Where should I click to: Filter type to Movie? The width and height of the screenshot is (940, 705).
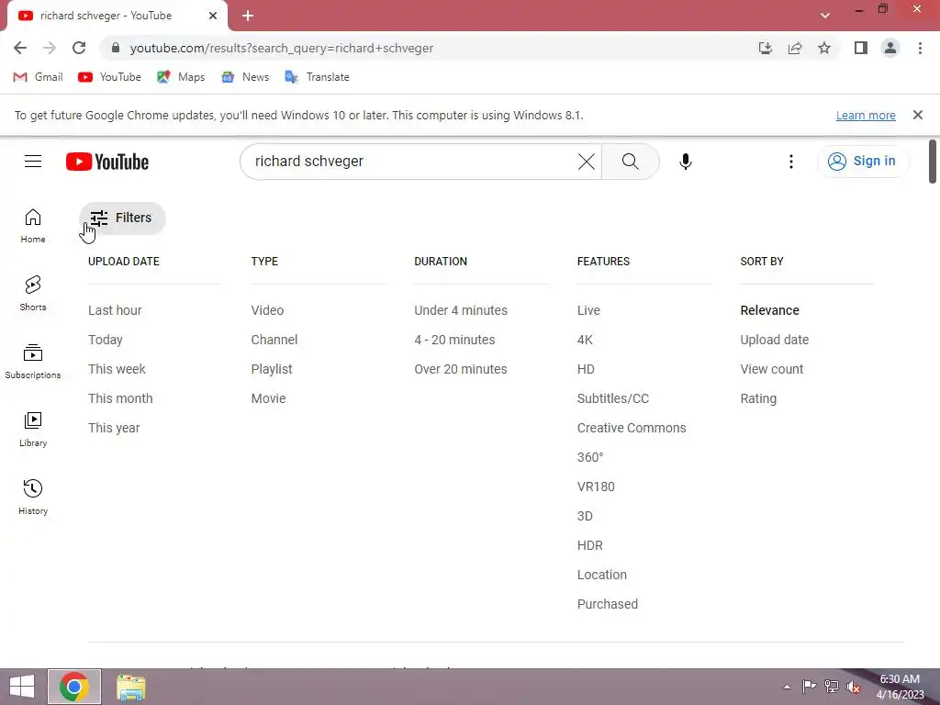pos(269,398)
